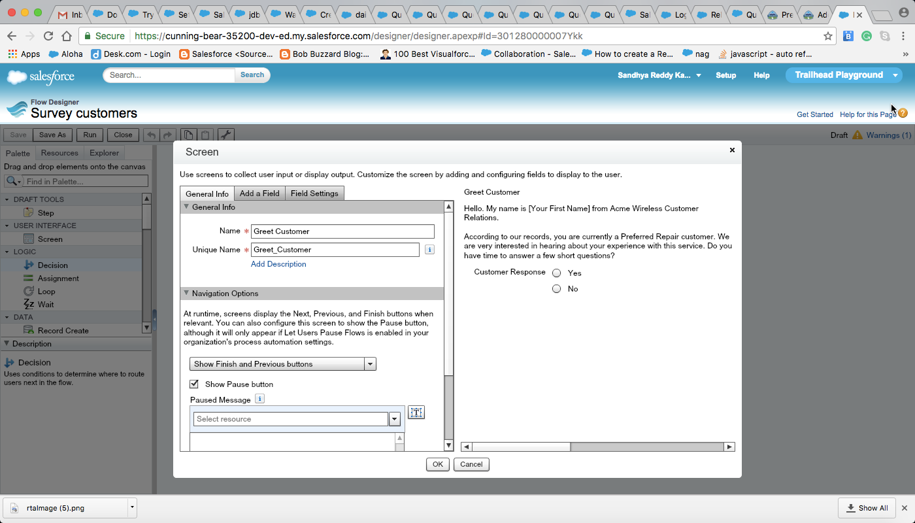Open the rich text editor icon
Screen dimensions: 915x523
[x=416, y=413]
